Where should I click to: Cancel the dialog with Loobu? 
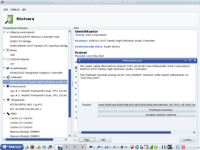click(x=187, y=140)
